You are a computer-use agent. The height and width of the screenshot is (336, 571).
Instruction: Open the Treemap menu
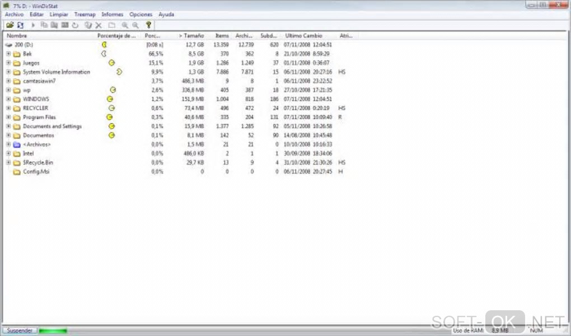85,15
